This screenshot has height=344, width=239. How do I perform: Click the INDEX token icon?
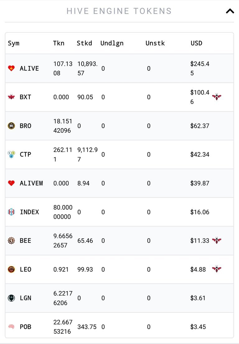12,212
